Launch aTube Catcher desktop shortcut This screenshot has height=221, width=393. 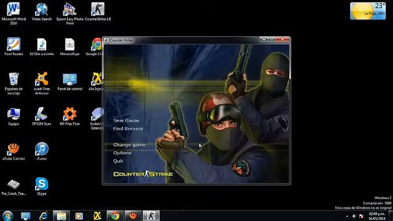(14, 152)
